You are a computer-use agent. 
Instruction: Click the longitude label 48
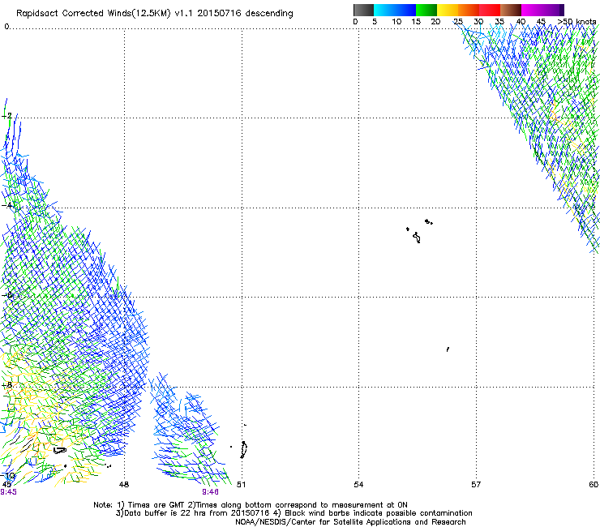point(124,485)
